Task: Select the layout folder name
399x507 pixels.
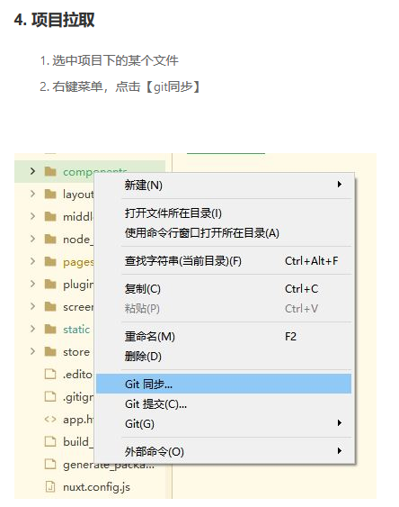Action: (x=78, y=194)
